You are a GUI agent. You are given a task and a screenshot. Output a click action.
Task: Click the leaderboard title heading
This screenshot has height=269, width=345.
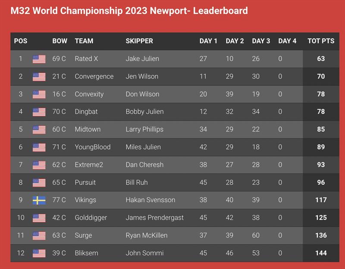pos(129,11)
